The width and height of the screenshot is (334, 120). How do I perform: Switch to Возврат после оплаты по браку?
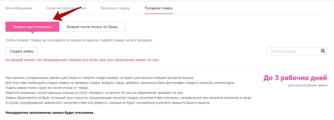[92, 27]
